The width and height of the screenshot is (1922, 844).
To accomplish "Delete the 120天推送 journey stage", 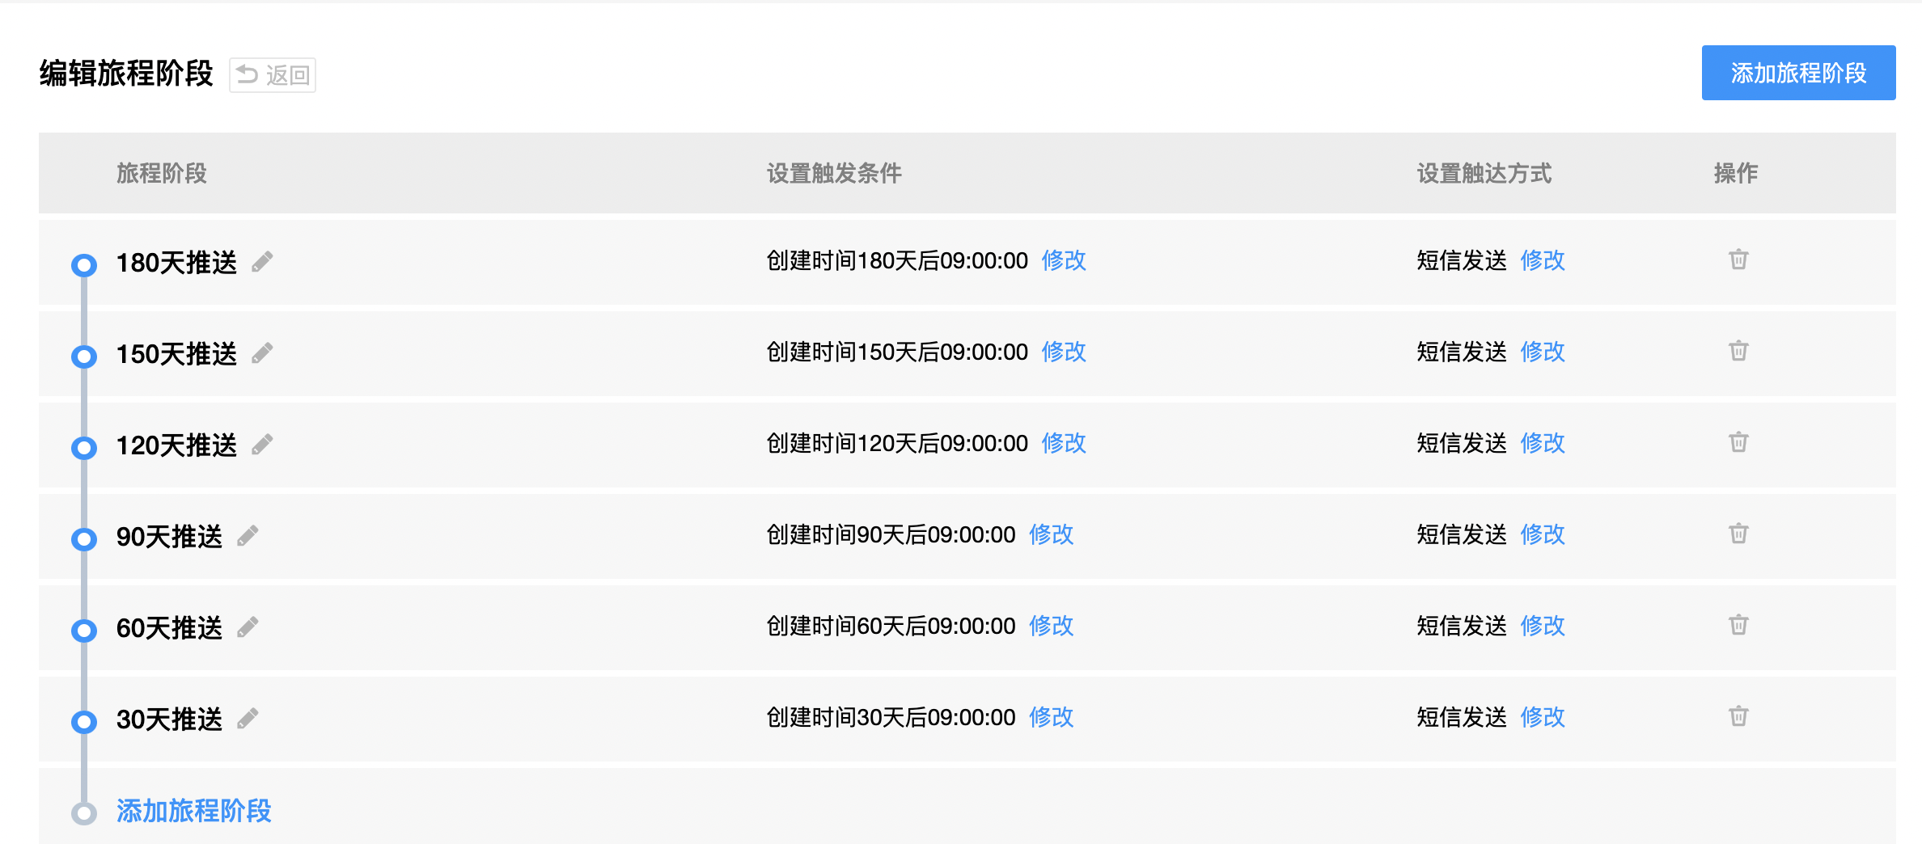I will pyautogui.click(x=1738, y=442).
